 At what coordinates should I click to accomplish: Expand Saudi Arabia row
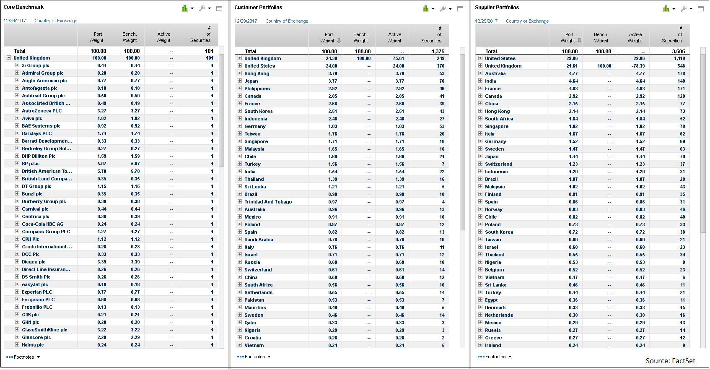click(x=240, y=240)
